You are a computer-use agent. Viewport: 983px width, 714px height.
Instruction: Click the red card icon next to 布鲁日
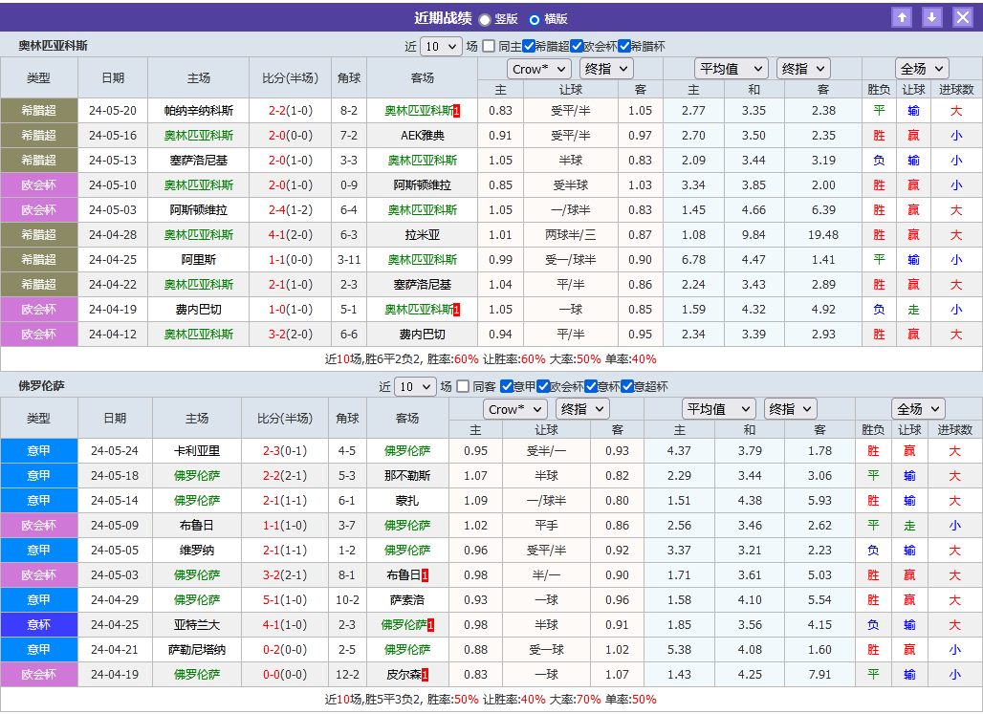(425, 574)
